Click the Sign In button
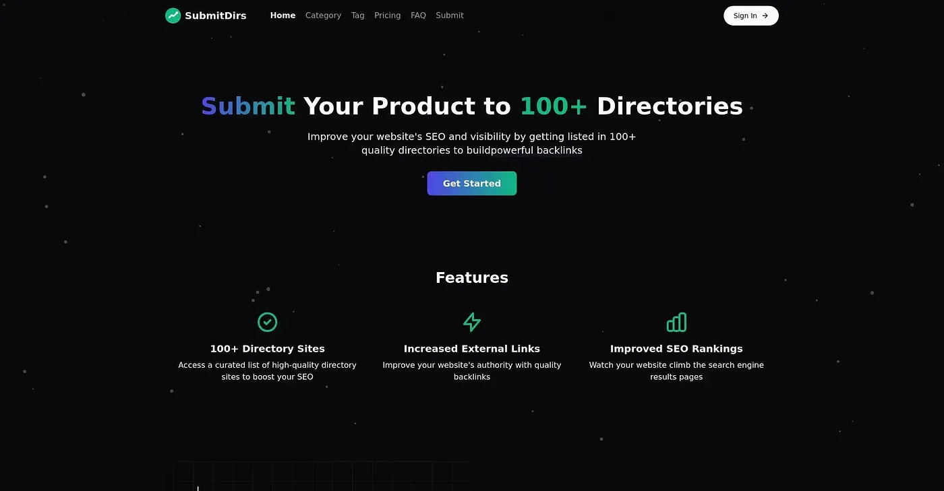 pos(750,15)
